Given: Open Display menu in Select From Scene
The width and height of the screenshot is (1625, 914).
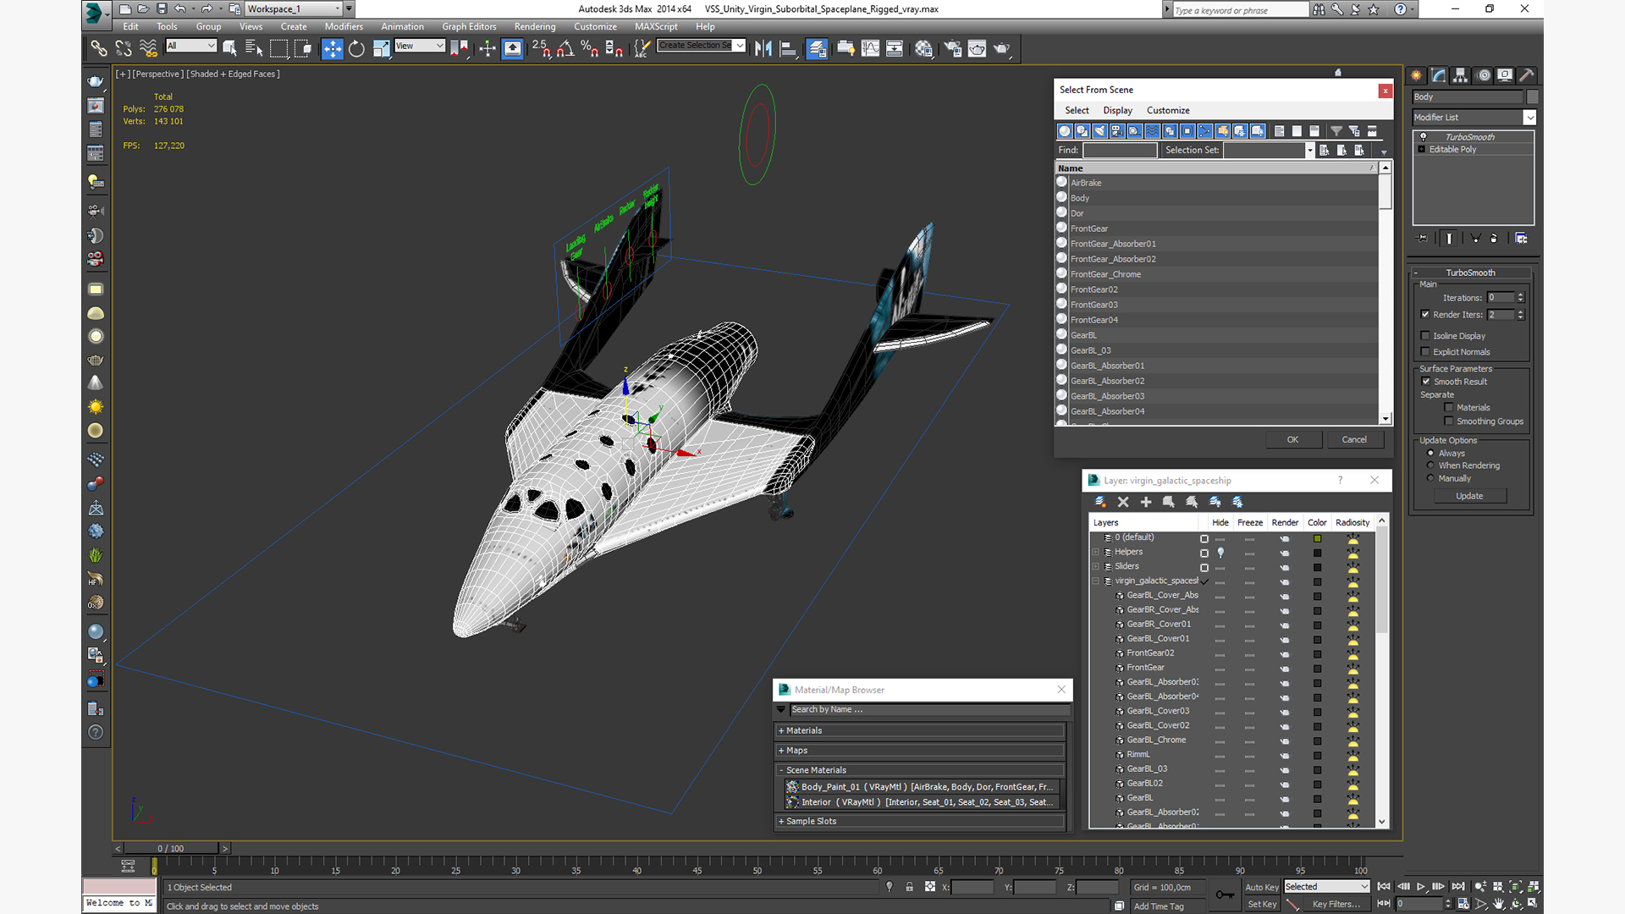Looking at the screenshot, I should click(x=1117, y=110).
